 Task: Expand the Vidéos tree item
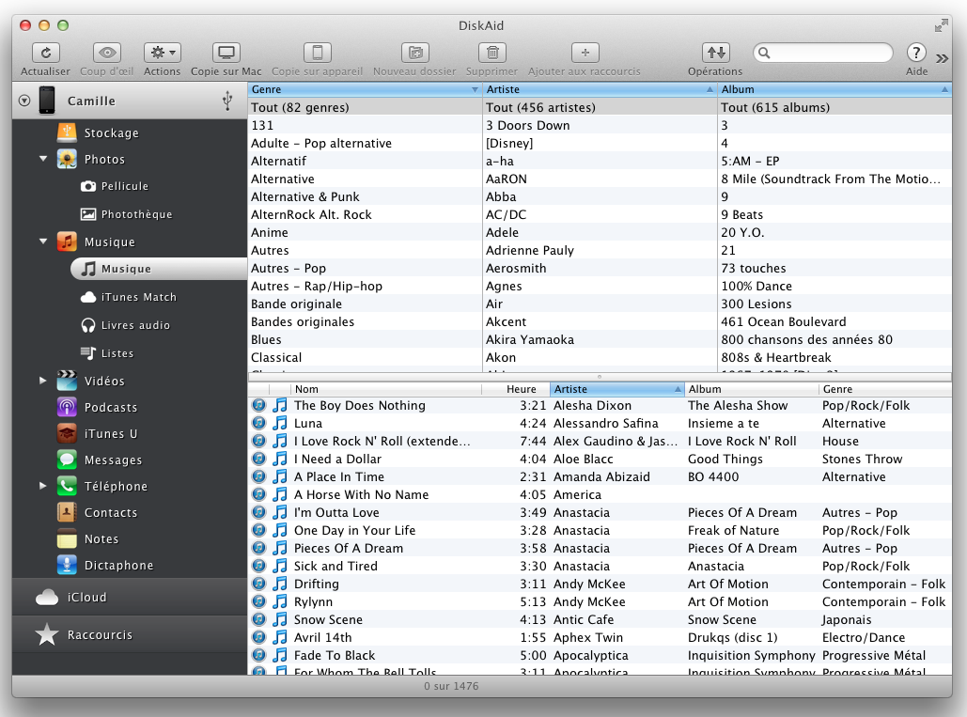pyautogui.click(x=43, y=381)
